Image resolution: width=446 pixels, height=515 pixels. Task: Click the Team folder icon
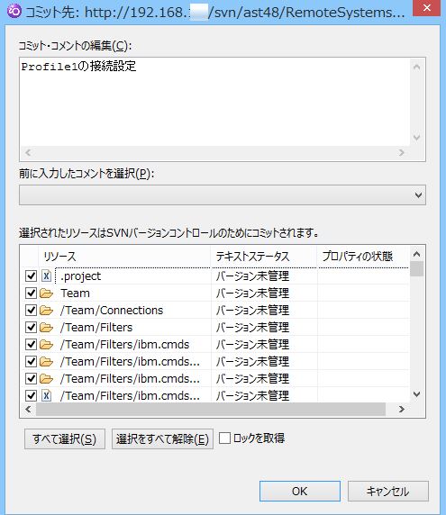point(46,293)
